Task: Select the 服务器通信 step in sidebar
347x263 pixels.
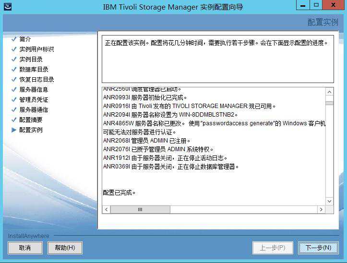Action: pyautogui.click(x=34, y=110)
